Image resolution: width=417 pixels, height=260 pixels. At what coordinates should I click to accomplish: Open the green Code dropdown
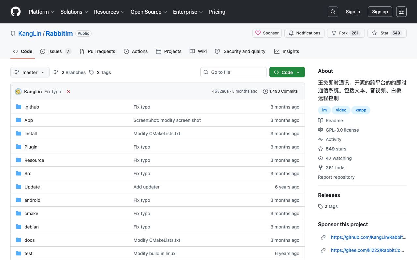287,72
